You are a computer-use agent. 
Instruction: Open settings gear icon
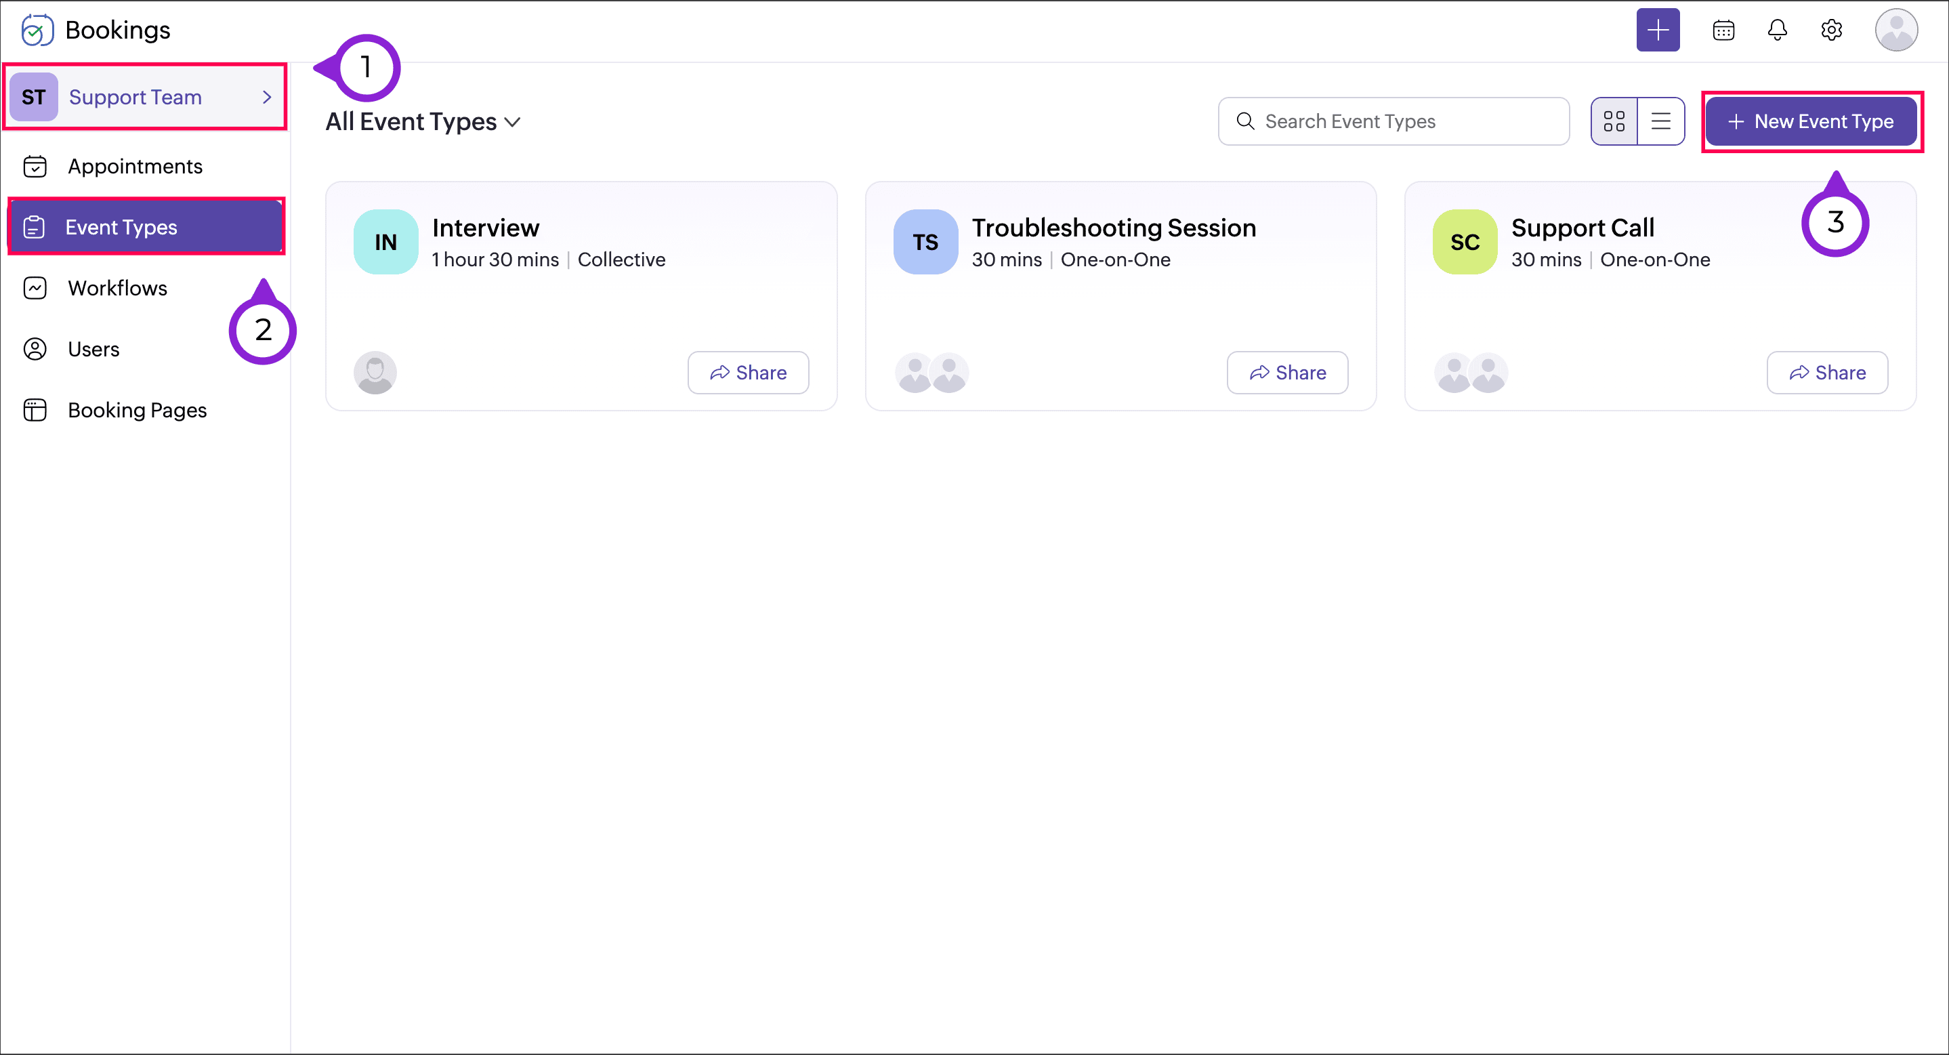pos(1831,30)
